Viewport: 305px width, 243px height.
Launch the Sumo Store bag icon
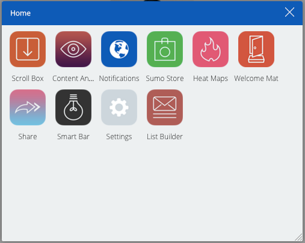(x=165, y=49)
